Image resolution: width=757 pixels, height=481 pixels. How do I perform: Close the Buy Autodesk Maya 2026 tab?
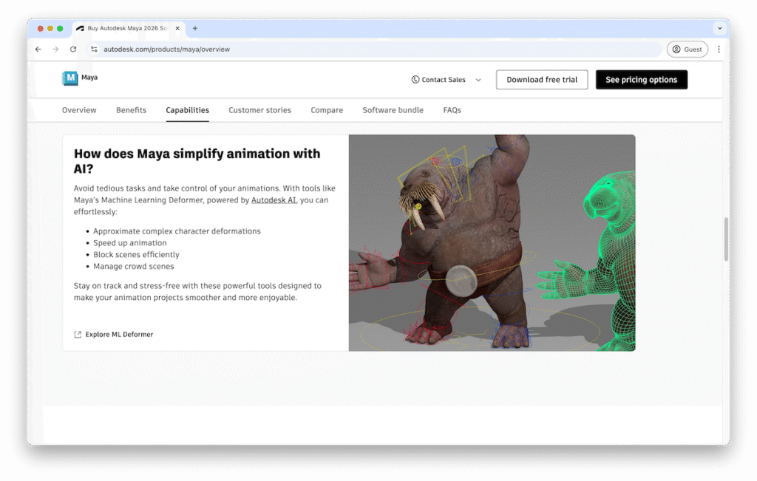coord(177,29)
